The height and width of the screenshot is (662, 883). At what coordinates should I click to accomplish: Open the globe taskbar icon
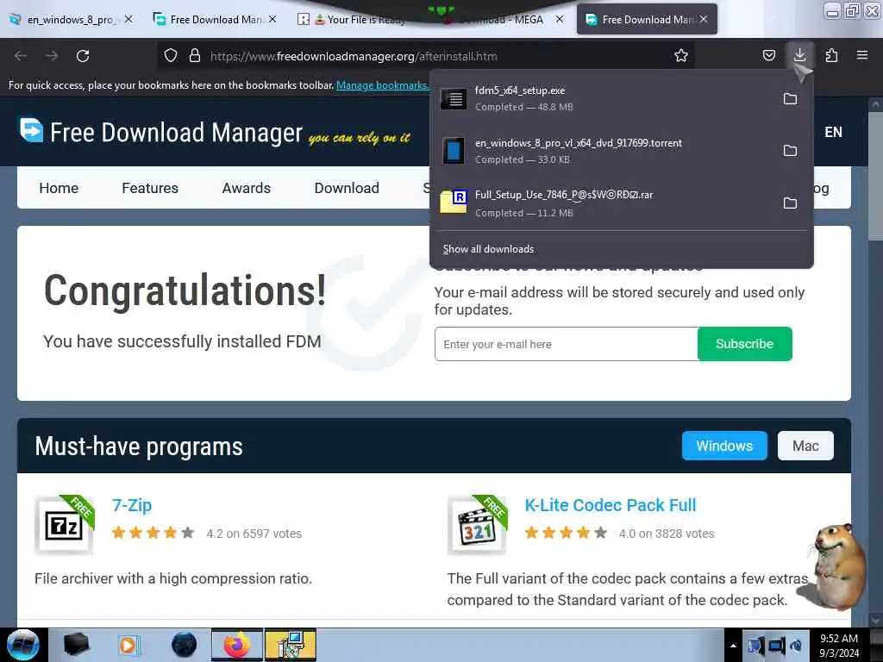[184, 645]
